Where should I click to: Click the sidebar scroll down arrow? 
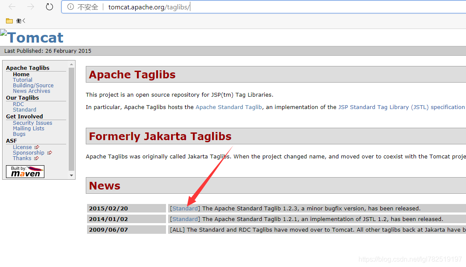(71, 175)
